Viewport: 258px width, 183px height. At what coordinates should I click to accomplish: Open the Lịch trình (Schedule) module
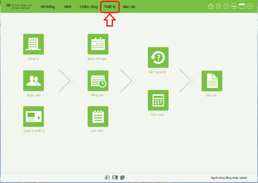point(98,116)
